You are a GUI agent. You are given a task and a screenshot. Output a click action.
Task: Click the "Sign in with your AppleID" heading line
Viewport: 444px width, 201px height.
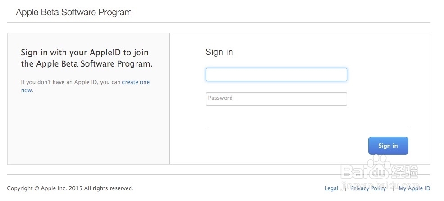coord(84,53)
